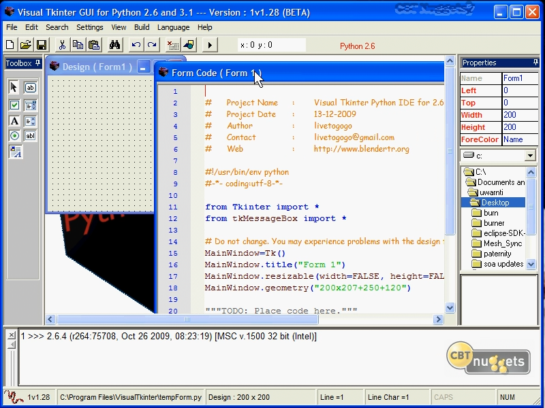Open the Language menu
Viewport: 545px width, 408px height.
(174, 27)
